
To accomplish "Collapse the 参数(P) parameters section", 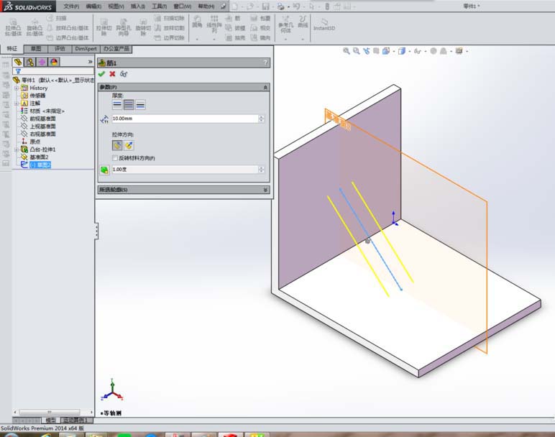I will [265, 87].
